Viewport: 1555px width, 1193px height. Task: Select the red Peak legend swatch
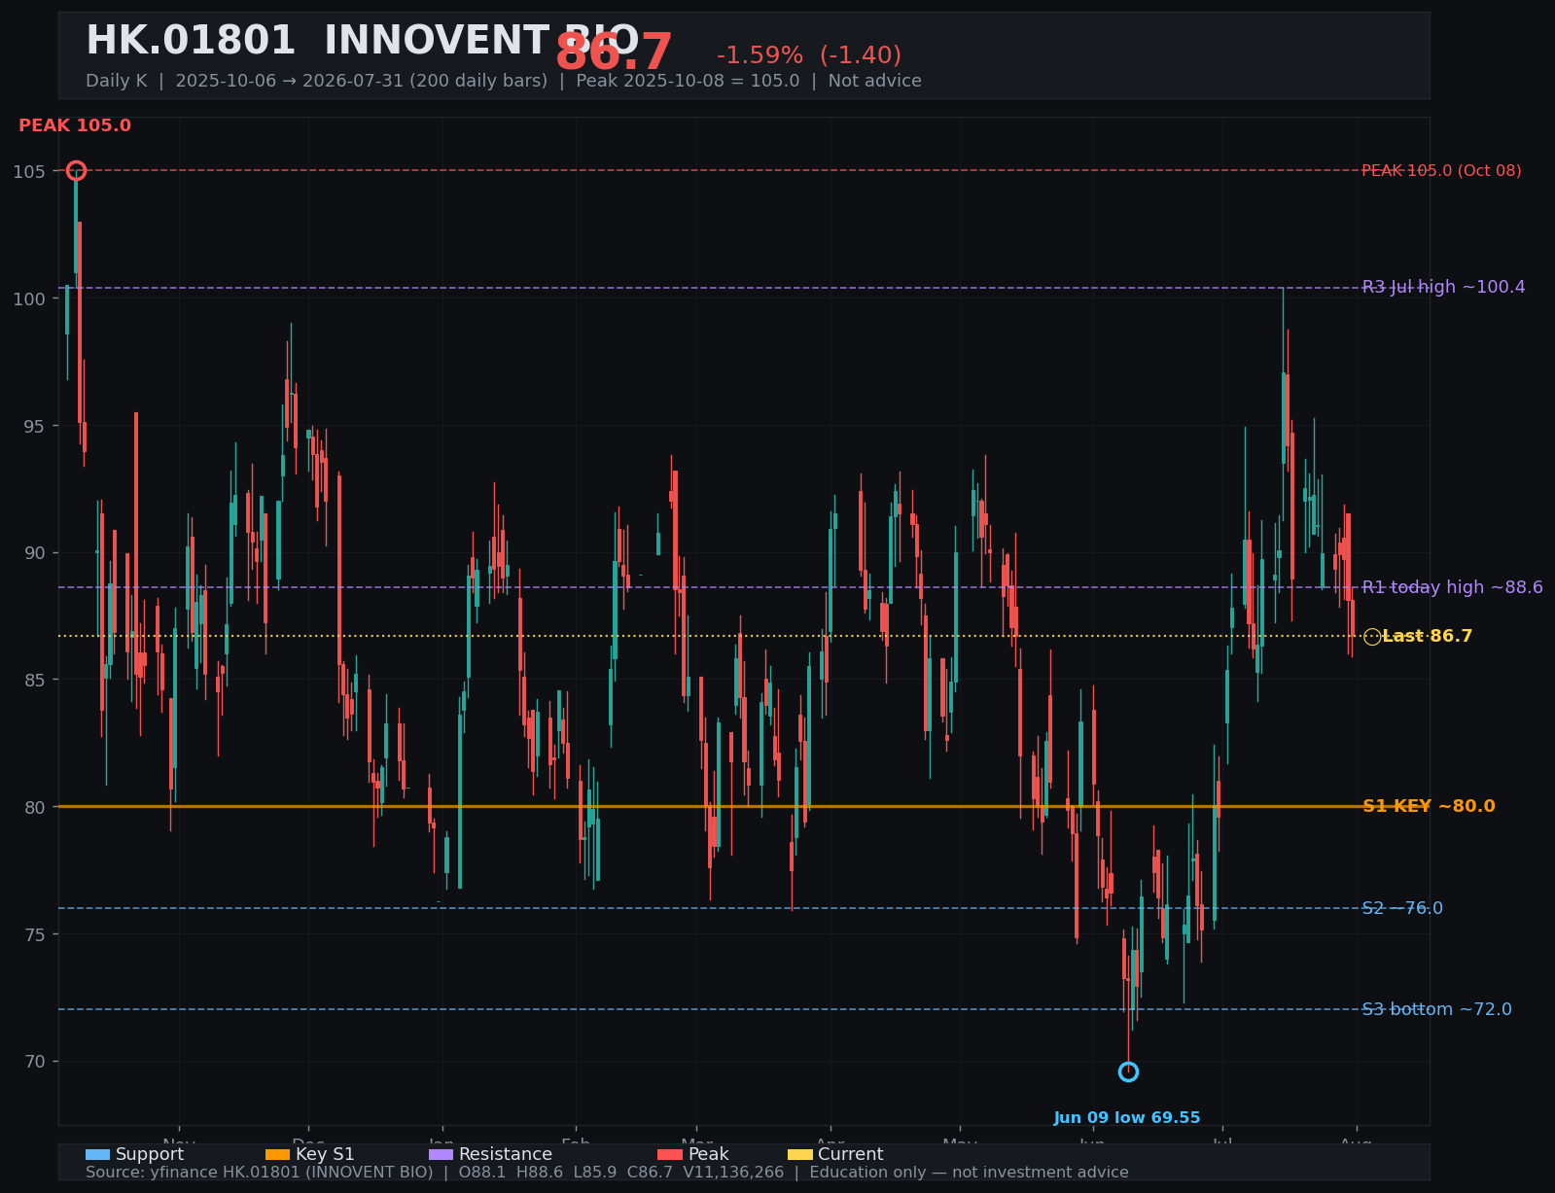[670, 1155]
